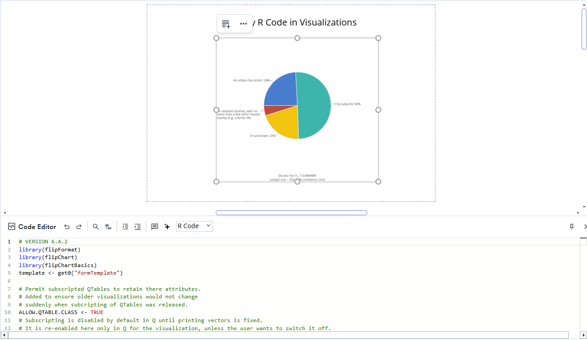Open the R Code language dropdown
The image size is (587, 340).
tap(194, 226)
